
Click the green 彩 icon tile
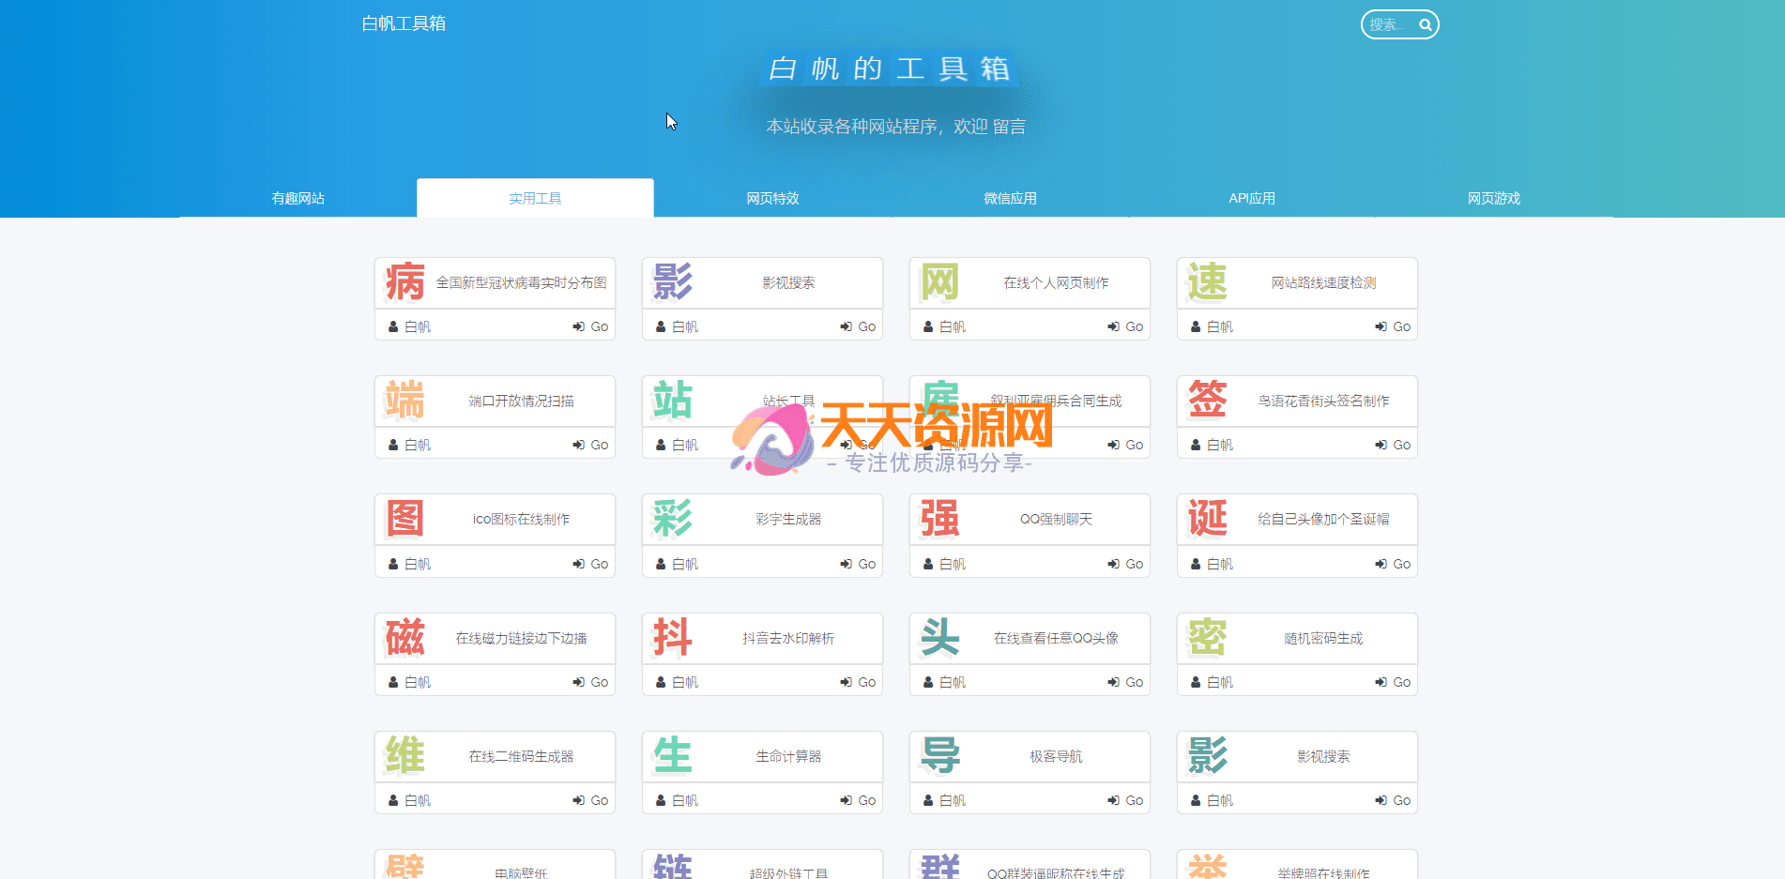(672, 519)
